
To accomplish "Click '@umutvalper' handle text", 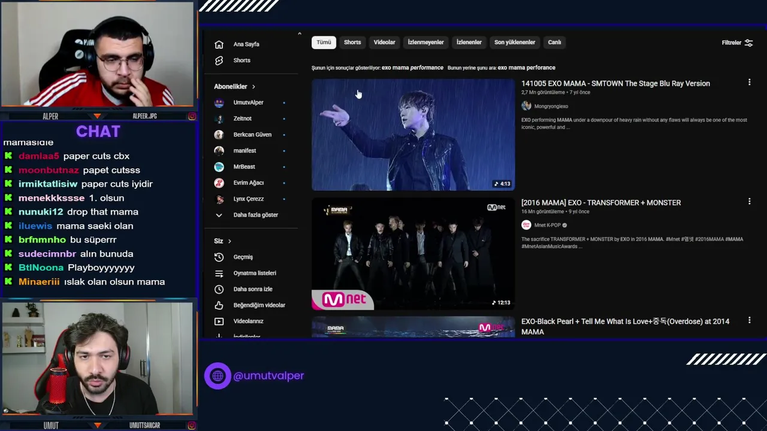I will point(268,376).
